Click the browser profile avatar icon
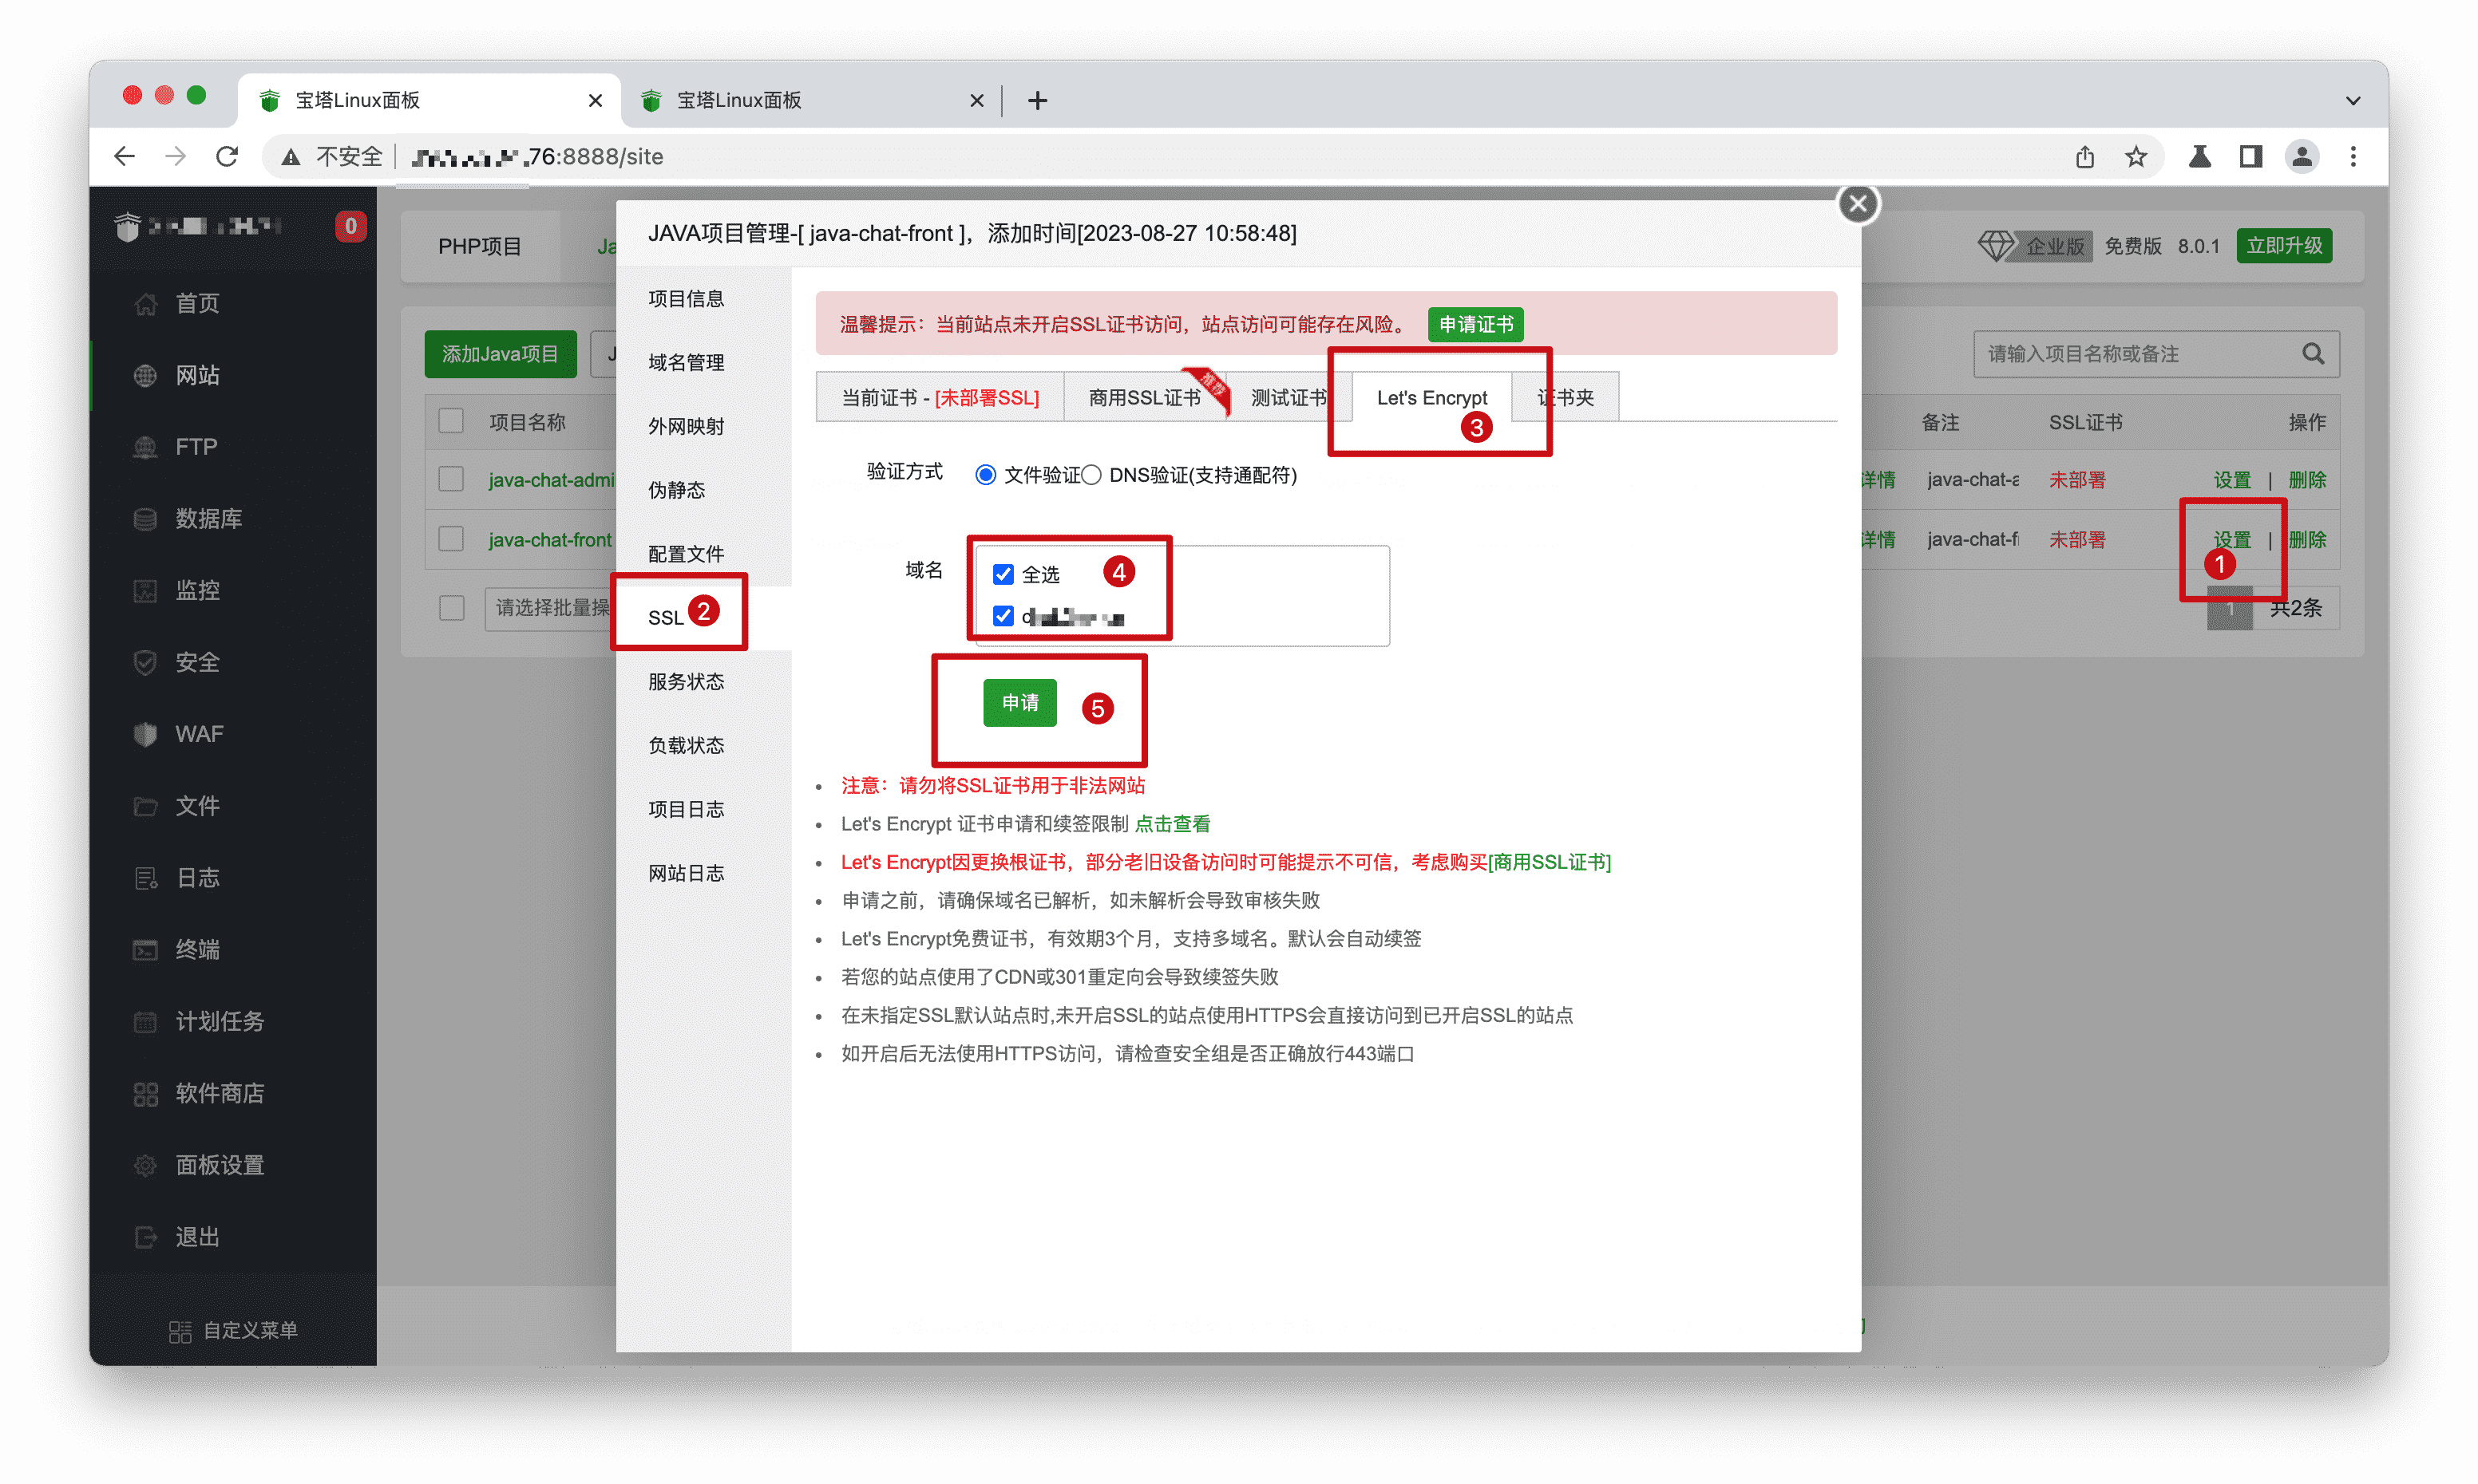This screenshot has height=1484, width=2478. tap(2302, 157)
